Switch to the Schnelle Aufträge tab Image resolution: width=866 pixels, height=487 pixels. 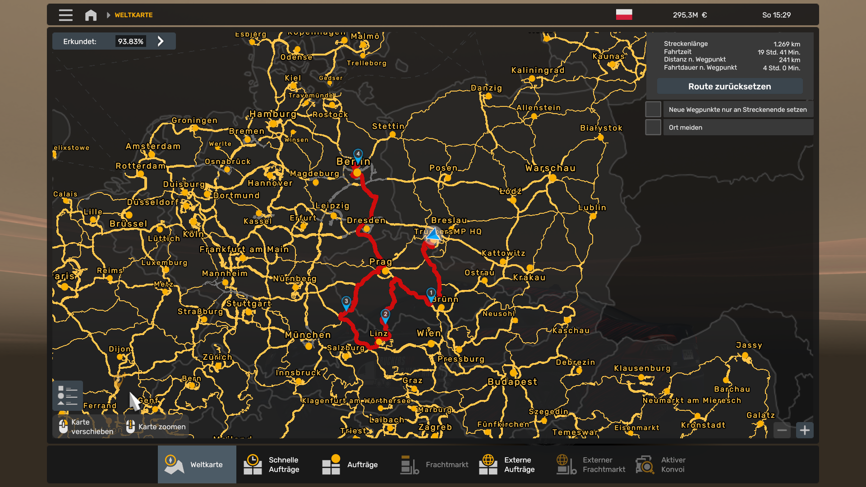(272, 464)
